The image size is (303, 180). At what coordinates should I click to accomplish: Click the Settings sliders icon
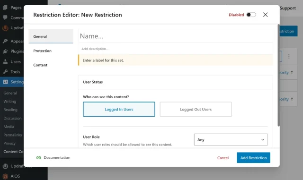coord(6,82)
